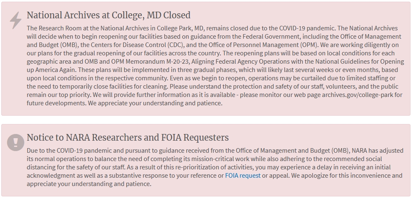Open the FOIA request link
The width and height of the screenshot is (413, 201).
click(243, 176)
